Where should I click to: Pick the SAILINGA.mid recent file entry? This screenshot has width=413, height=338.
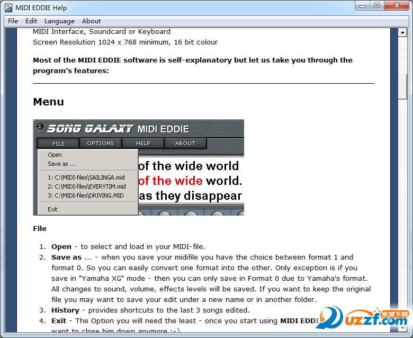click(x=86, y=177)
